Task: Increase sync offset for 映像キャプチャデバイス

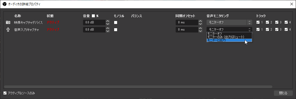Action: pos(200,21)
